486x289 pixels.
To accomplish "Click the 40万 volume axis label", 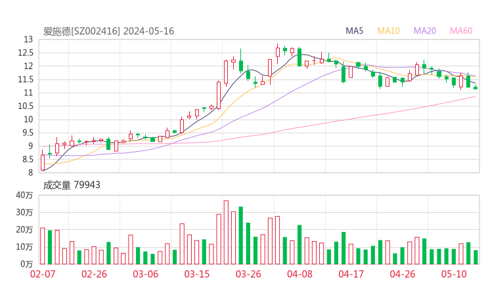I will pos(24,195).
